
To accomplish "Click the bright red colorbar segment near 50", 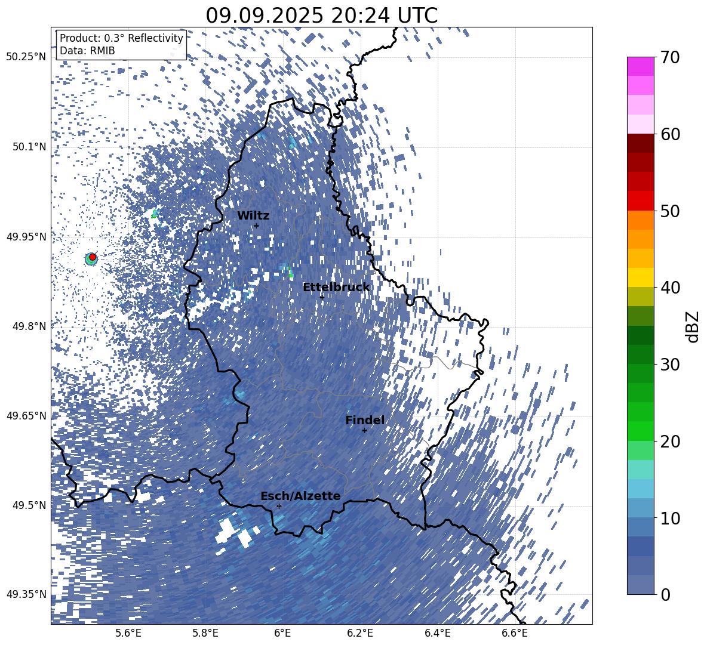I will 640,201.
